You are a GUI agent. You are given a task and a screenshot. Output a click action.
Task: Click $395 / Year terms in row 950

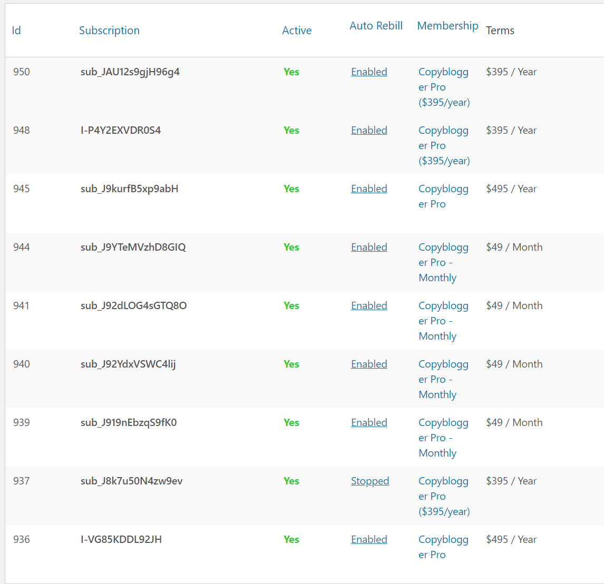511,72
